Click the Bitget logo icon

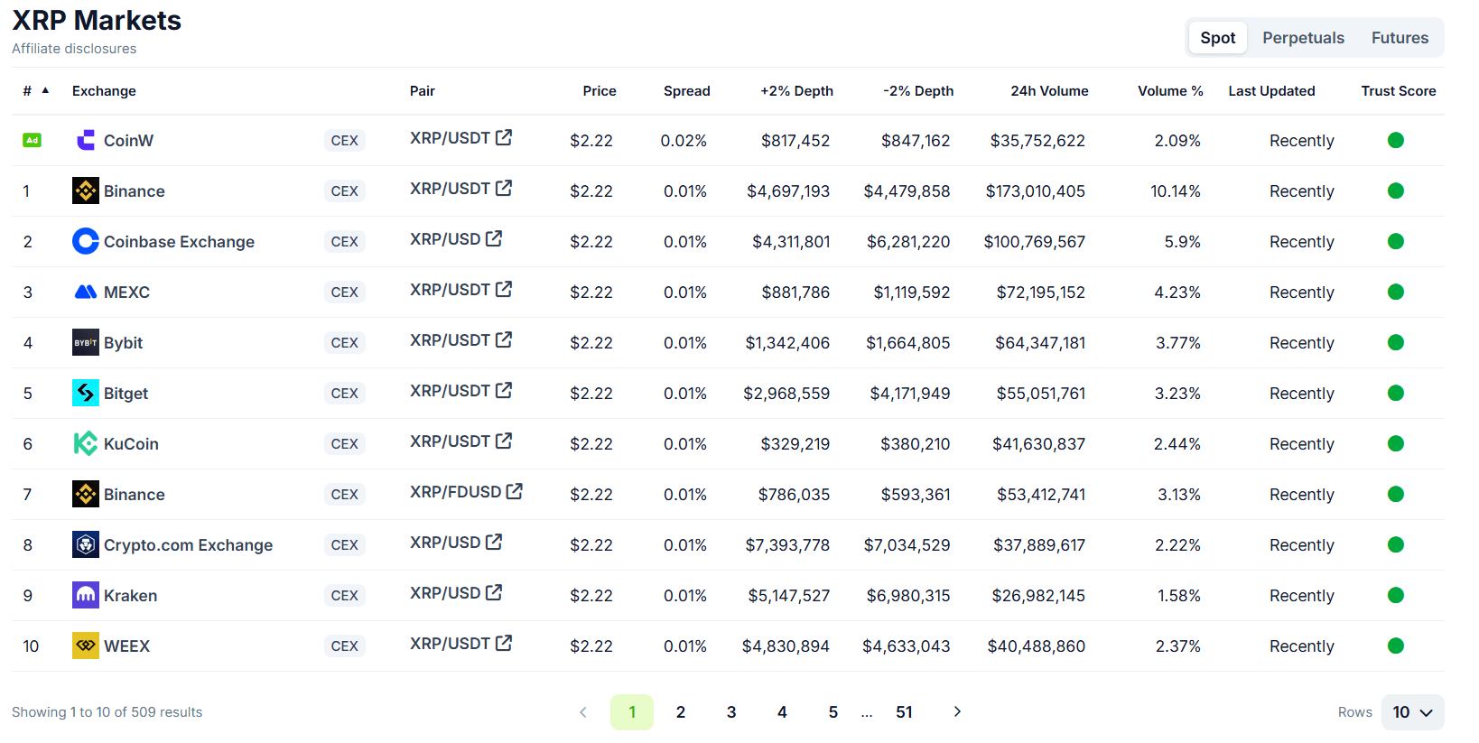pos(86,393)
